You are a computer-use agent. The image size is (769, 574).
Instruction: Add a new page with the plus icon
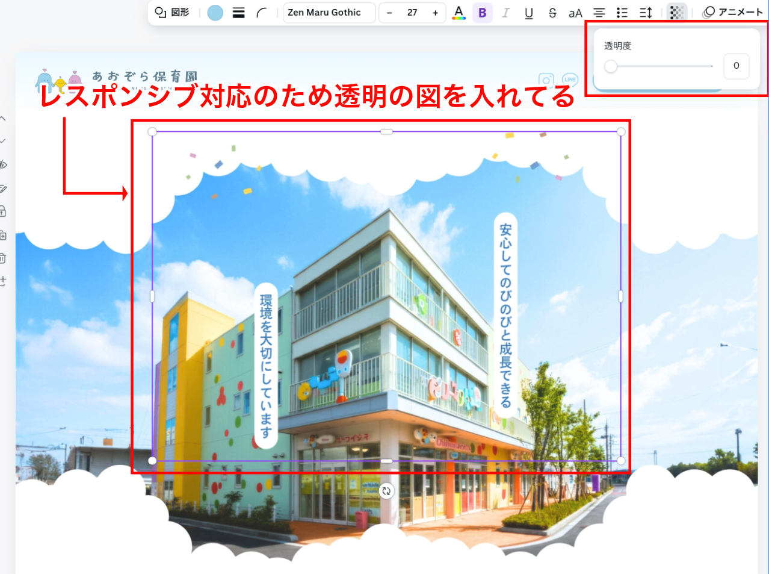(x=2, y=281)
